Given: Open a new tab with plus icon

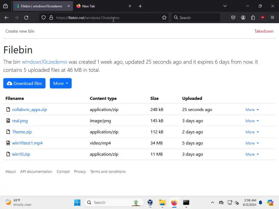Looking at the screenshot, I should click(x=140, y=6).
